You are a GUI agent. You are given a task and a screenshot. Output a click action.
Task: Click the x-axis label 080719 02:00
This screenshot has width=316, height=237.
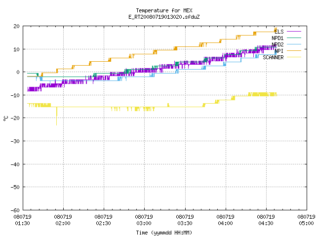tap(63, 220)
